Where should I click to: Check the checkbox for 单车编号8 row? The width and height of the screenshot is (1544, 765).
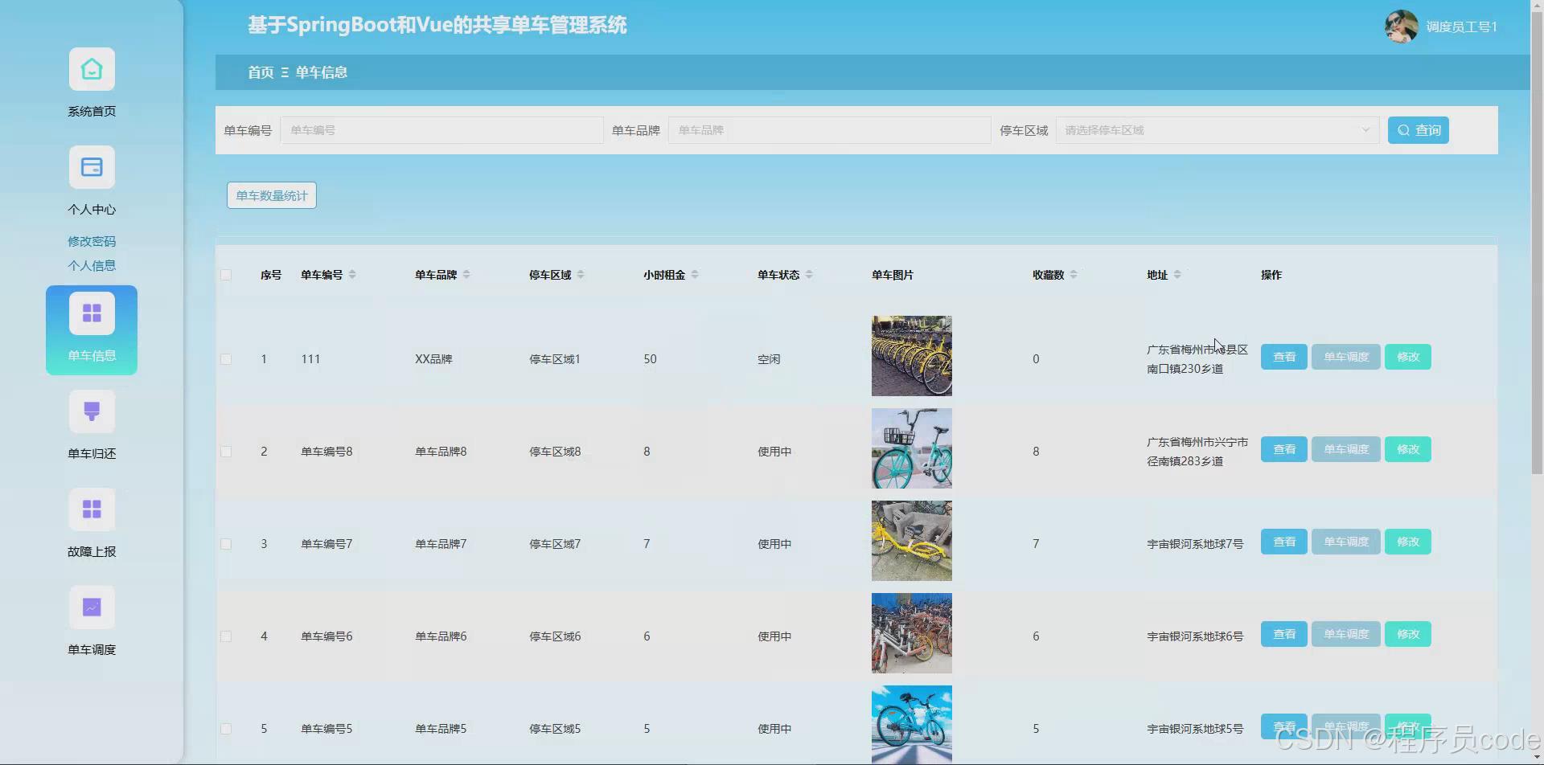click(226, 451)
